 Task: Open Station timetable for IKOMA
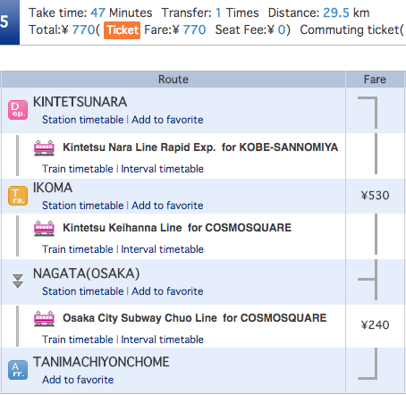[83, 206]
